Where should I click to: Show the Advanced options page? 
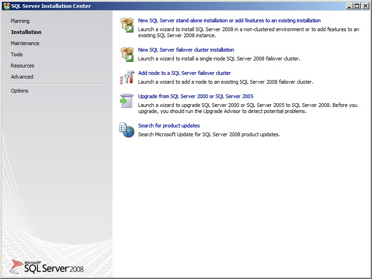pyautogui.click(x=22, y=77)
